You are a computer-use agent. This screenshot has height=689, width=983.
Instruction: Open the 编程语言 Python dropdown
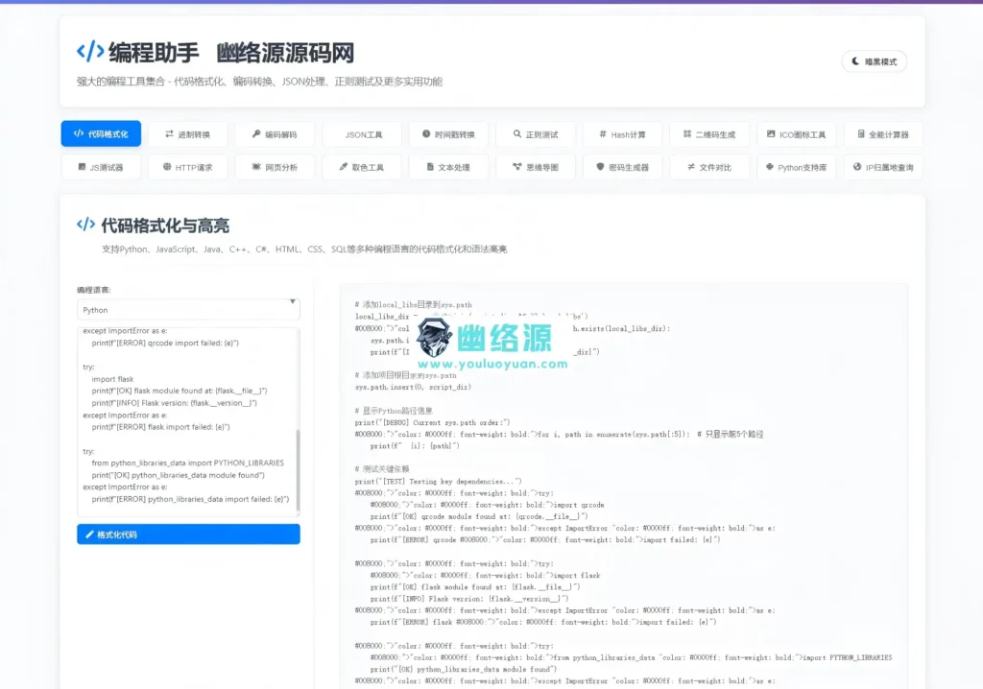point(188,310)
